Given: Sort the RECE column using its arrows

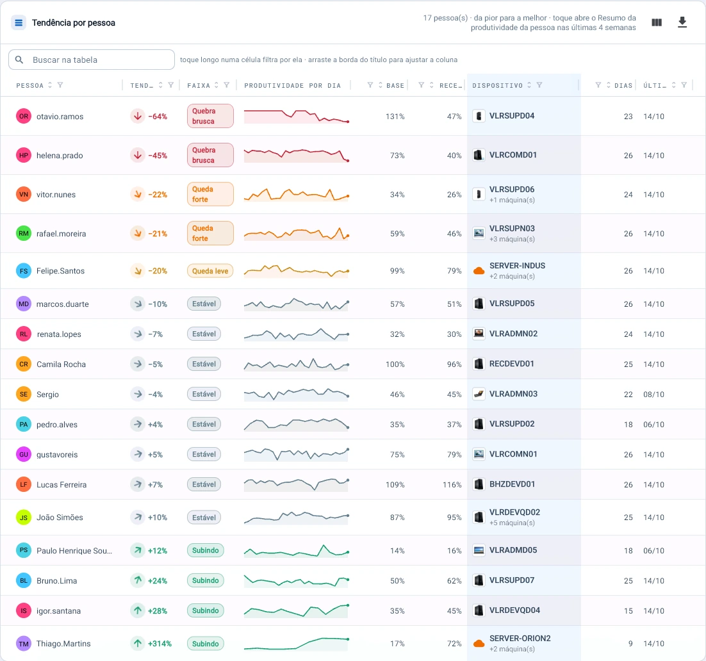Looking at the screenshot, I should point(432,85).
